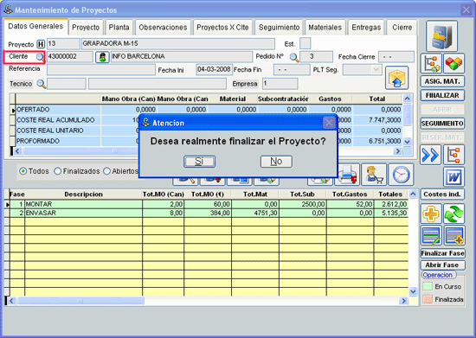Switch to the Seguimiento tab

279,28
